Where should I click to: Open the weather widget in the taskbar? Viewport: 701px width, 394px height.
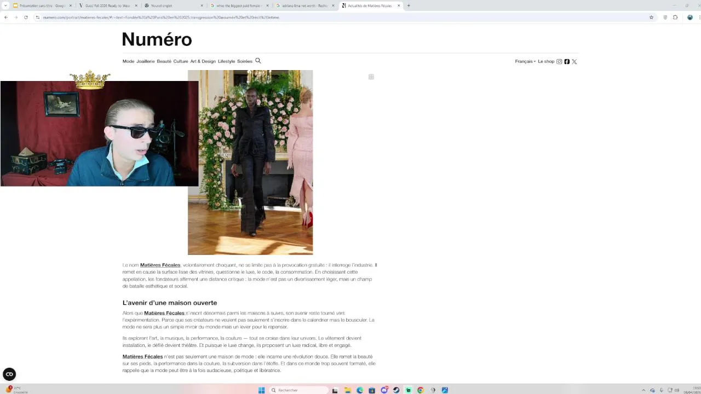point(16,390)
